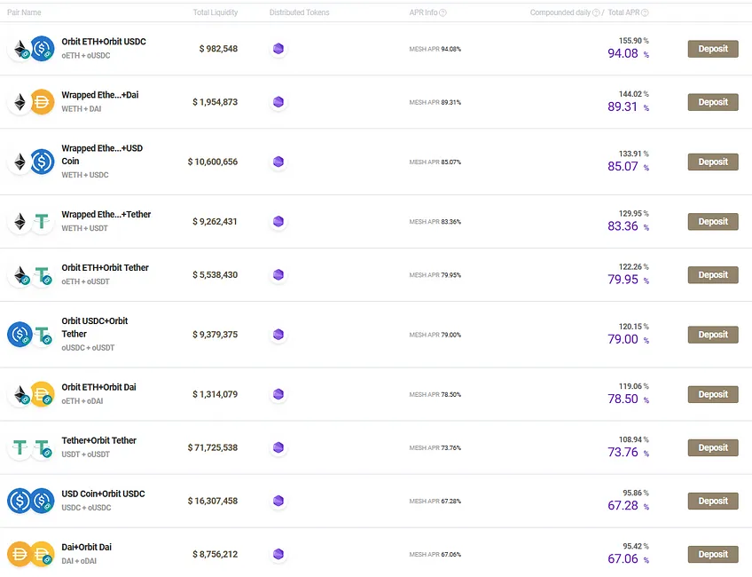752x577 pixels.
Task: Open the Orbit ETH+Orbit USDC pair name
Action: pos(104,42)
